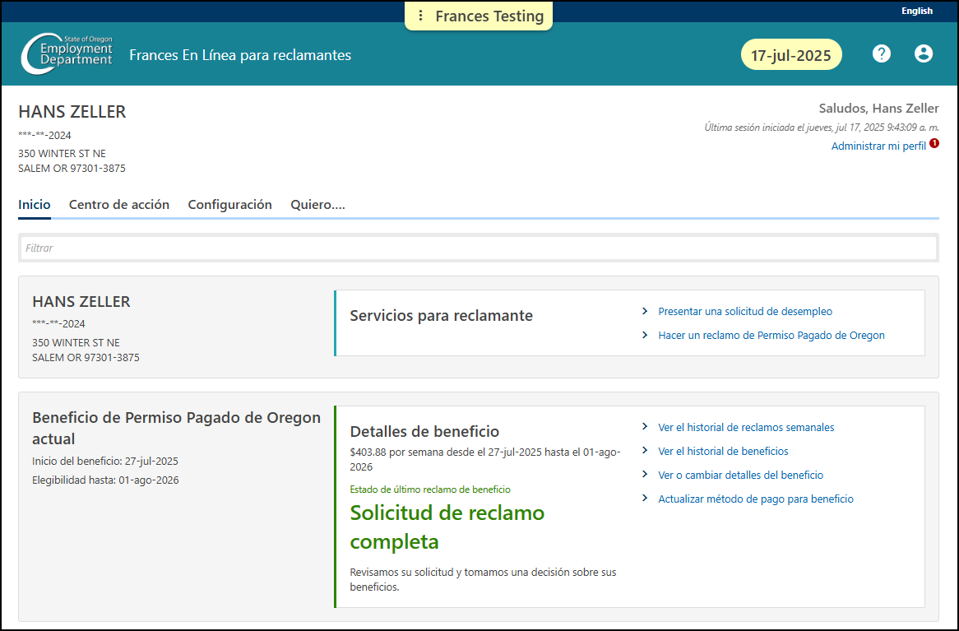This screenshot has height=631, width=959.
Task: Open the Quiero.... tab
Action: (318, 205)
